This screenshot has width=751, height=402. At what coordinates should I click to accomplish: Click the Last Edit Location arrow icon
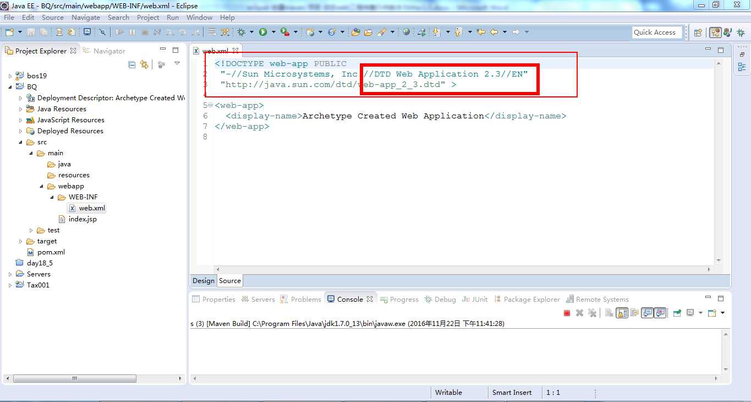click(481, 32)
